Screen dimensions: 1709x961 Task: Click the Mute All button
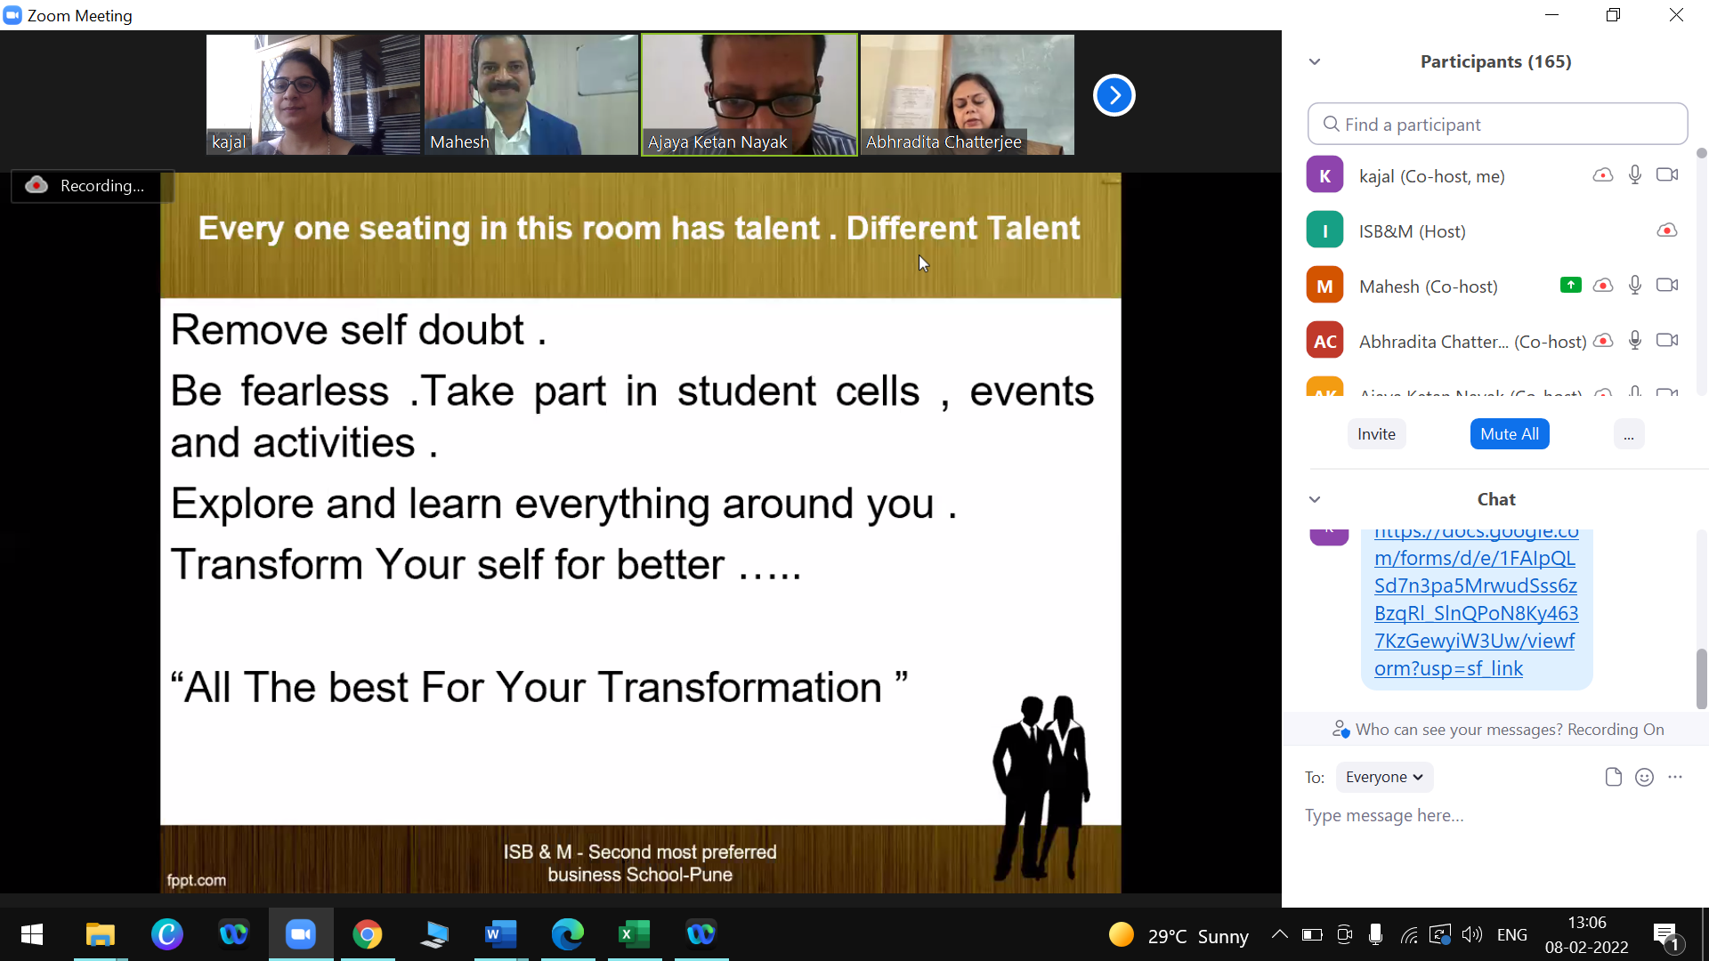[1509, 434]
